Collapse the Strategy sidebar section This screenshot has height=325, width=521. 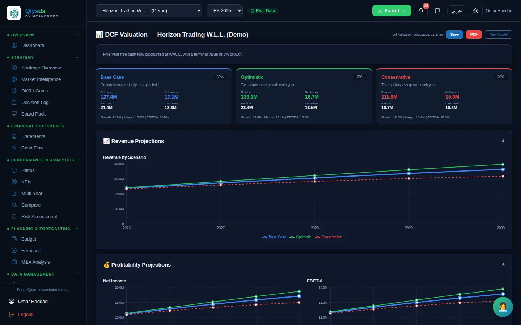point(77,57)
